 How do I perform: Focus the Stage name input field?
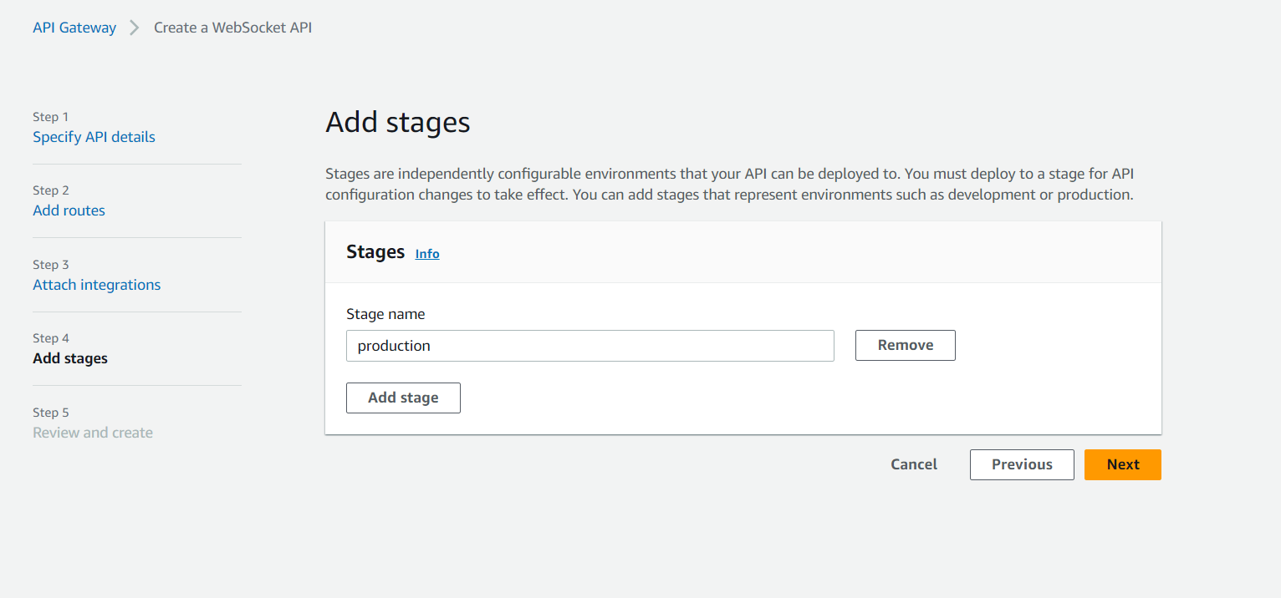point(589,346)
